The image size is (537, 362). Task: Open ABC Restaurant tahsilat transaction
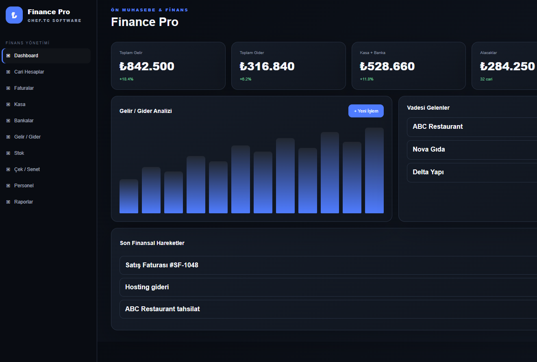[328, 309]
